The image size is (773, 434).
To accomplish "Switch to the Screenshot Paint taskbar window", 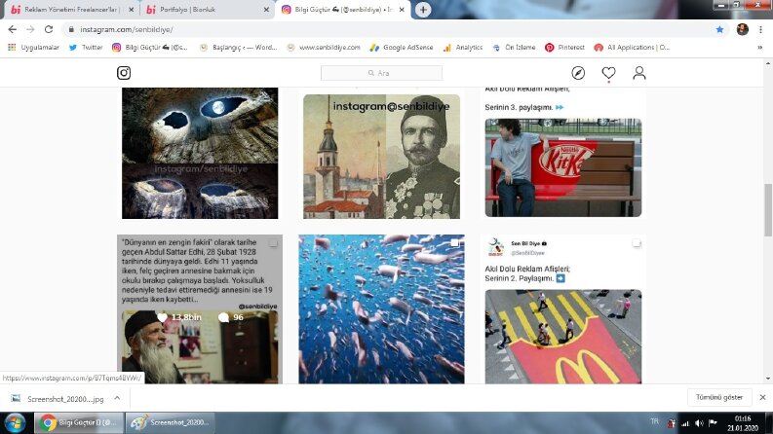I will click(170, 422).
